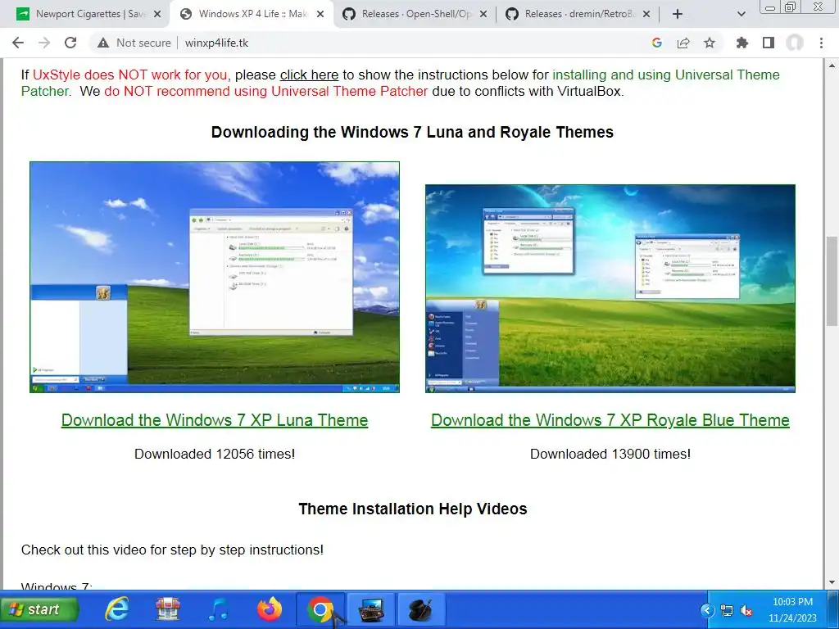Screen dimensions: 839x629
Task: Switch to Releases Open-Shell tab
Action: (x=415, y=14)
